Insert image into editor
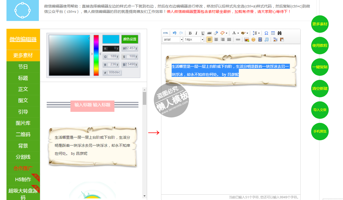The width and height of the screenshot is (343, 200). pos(247,40)
